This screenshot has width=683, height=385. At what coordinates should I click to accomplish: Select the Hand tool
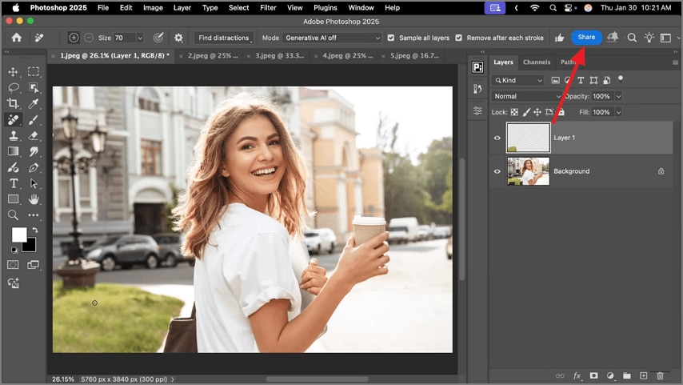click(x=34, y=199)
